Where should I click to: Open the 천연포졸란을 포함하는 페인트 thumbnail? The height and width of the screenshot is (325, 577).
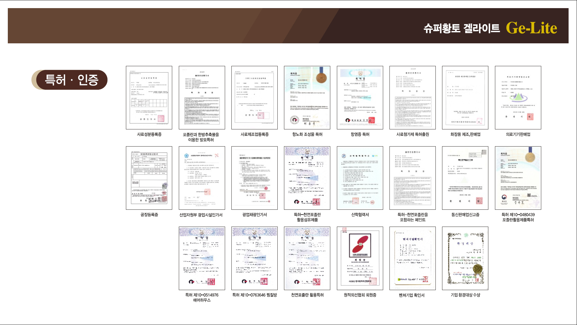point(413,178)
